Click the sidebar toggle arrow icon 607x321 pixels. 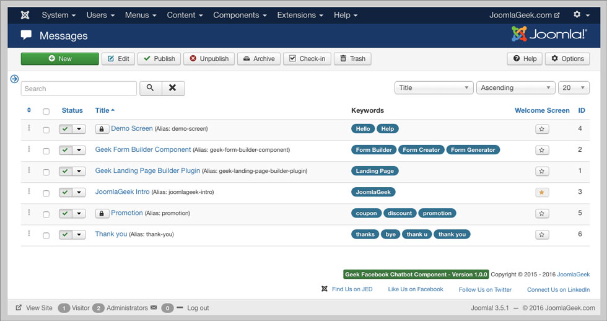click(14, 79)
